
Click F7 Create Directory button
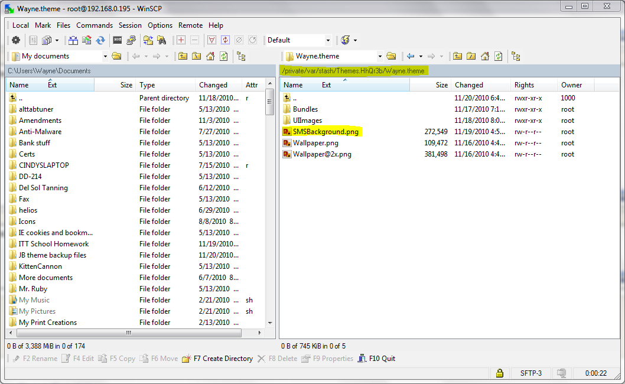click(217, 359)
